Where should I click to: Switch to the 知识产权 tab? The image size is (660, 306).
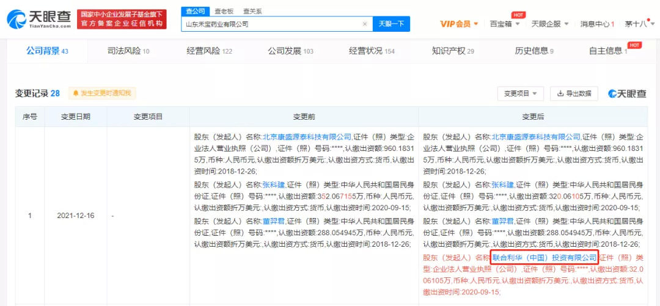click(453, 51)
